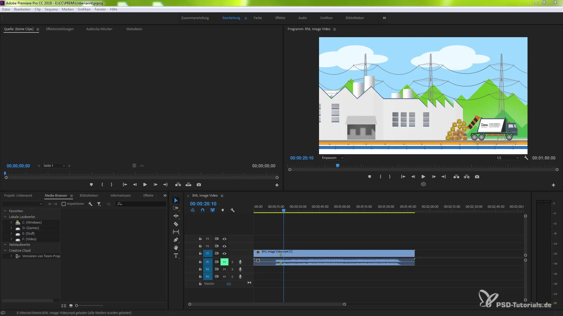
Task: Click Extract button in Program monitor
Action: click(x=467, y=177)
